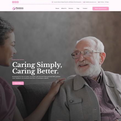Click the location pin icon

[52, 2]
